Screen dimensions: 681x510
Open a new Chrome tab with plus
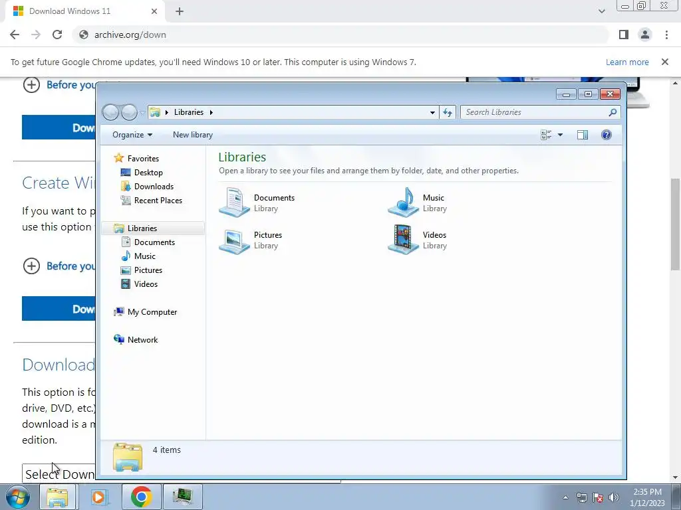tap(180, 11)
